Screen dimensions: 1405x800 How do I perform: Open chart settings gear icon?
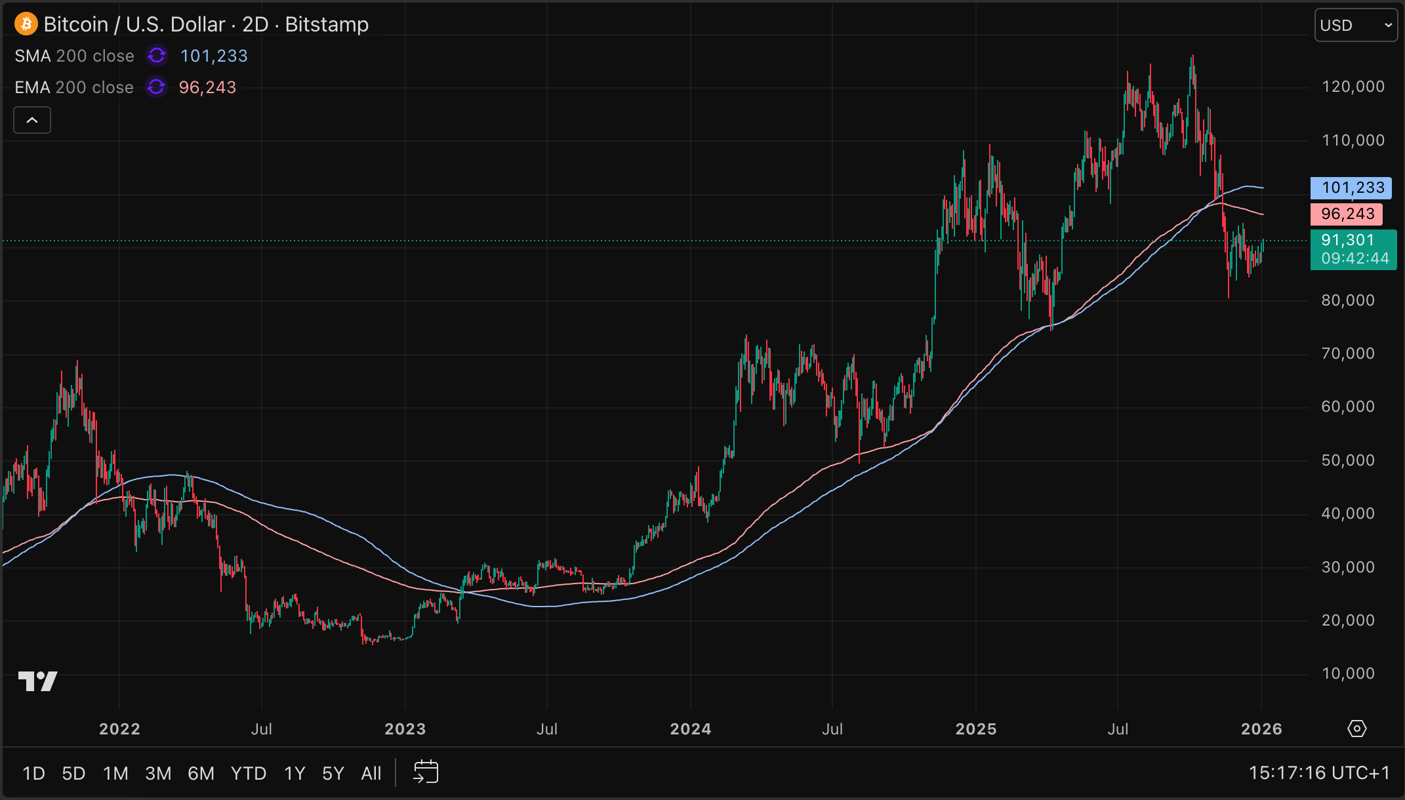click(x=1356, y=729)
